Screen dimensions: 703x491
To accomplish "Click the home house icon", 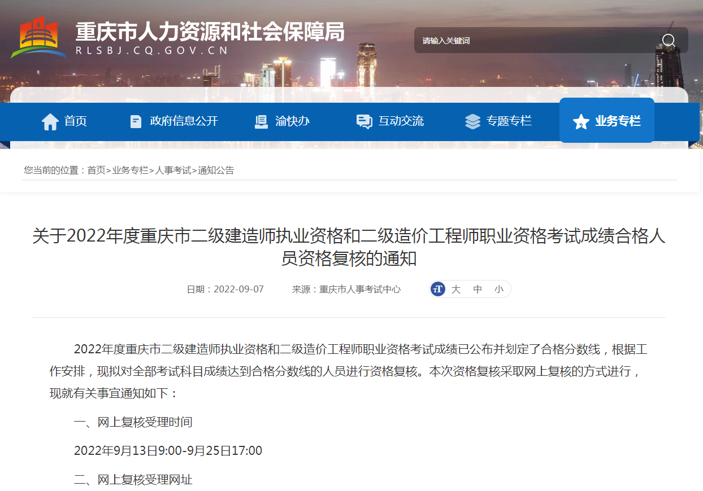I will 50,121.
